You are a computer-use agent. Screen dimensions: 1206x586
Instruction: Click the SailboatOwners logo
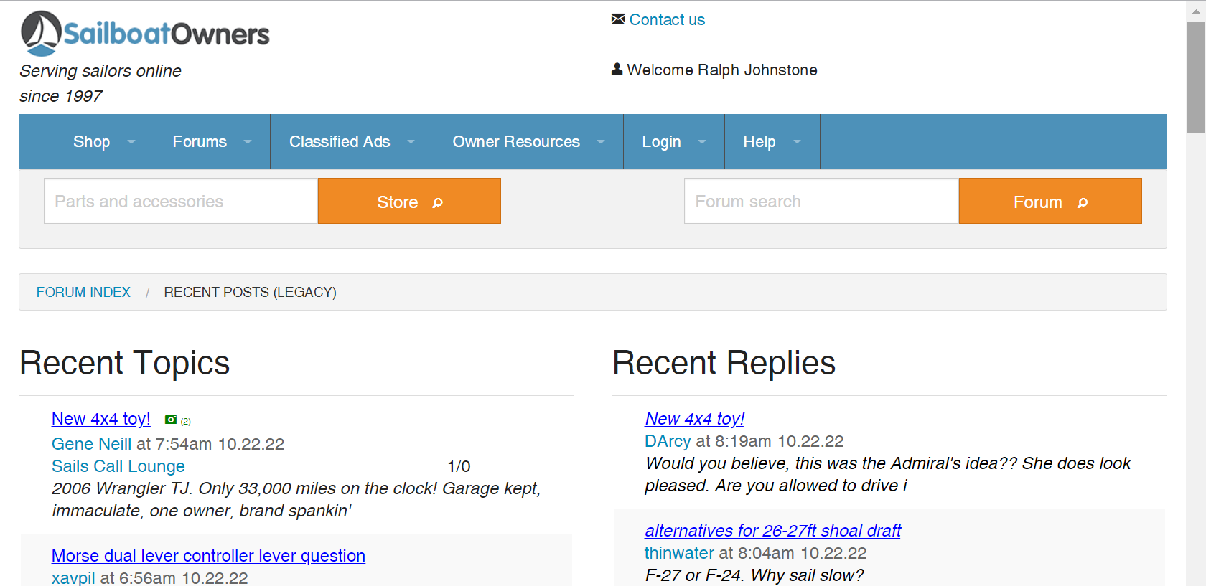click(145, 34)
